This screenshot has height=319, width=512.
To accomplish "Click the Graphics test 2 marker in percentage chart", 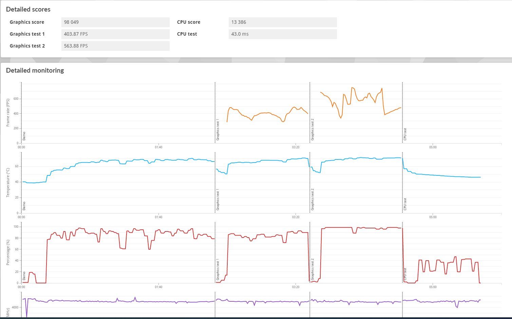I will point(312,269).
